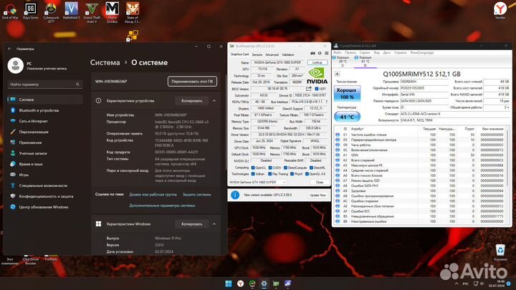Open Центр обновления Windows in sidebar
The image size is (516, 290).
click(45, 207)
